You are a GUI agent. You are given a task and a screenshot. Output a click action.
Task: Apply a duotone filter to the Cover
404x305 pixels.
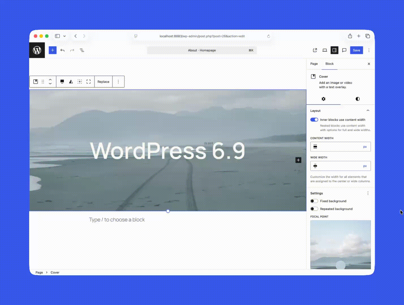click(71, 81)
